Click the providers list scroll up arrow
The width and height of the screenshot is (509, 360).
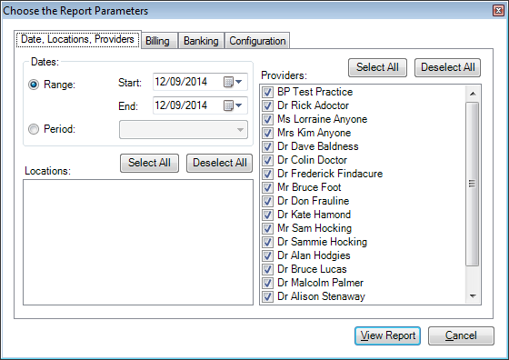click(x=473, y=94)
